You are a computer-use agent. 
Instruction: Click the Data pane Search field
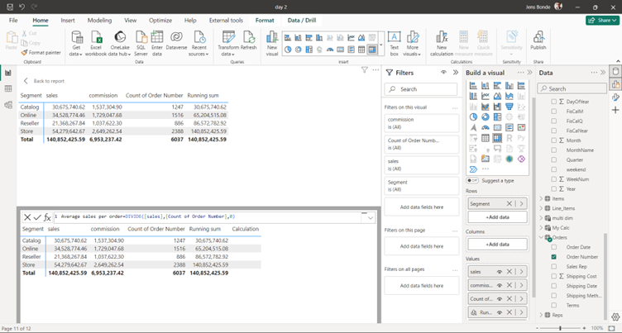(x=572, y=88)
